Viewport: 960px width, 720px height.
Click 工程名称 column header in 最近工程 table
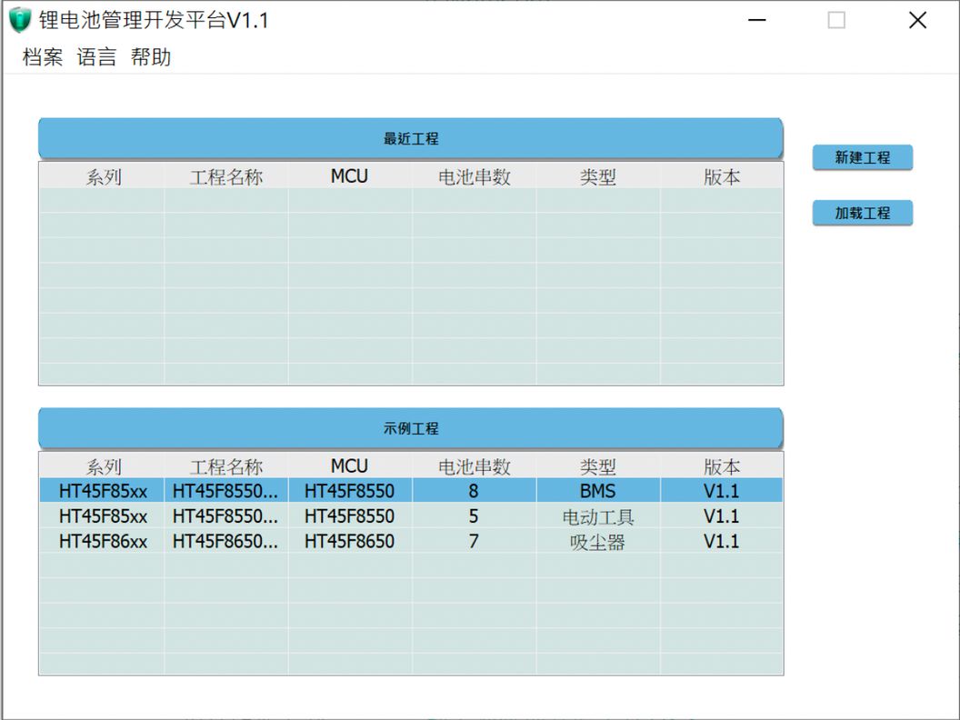tap(226, 176)
